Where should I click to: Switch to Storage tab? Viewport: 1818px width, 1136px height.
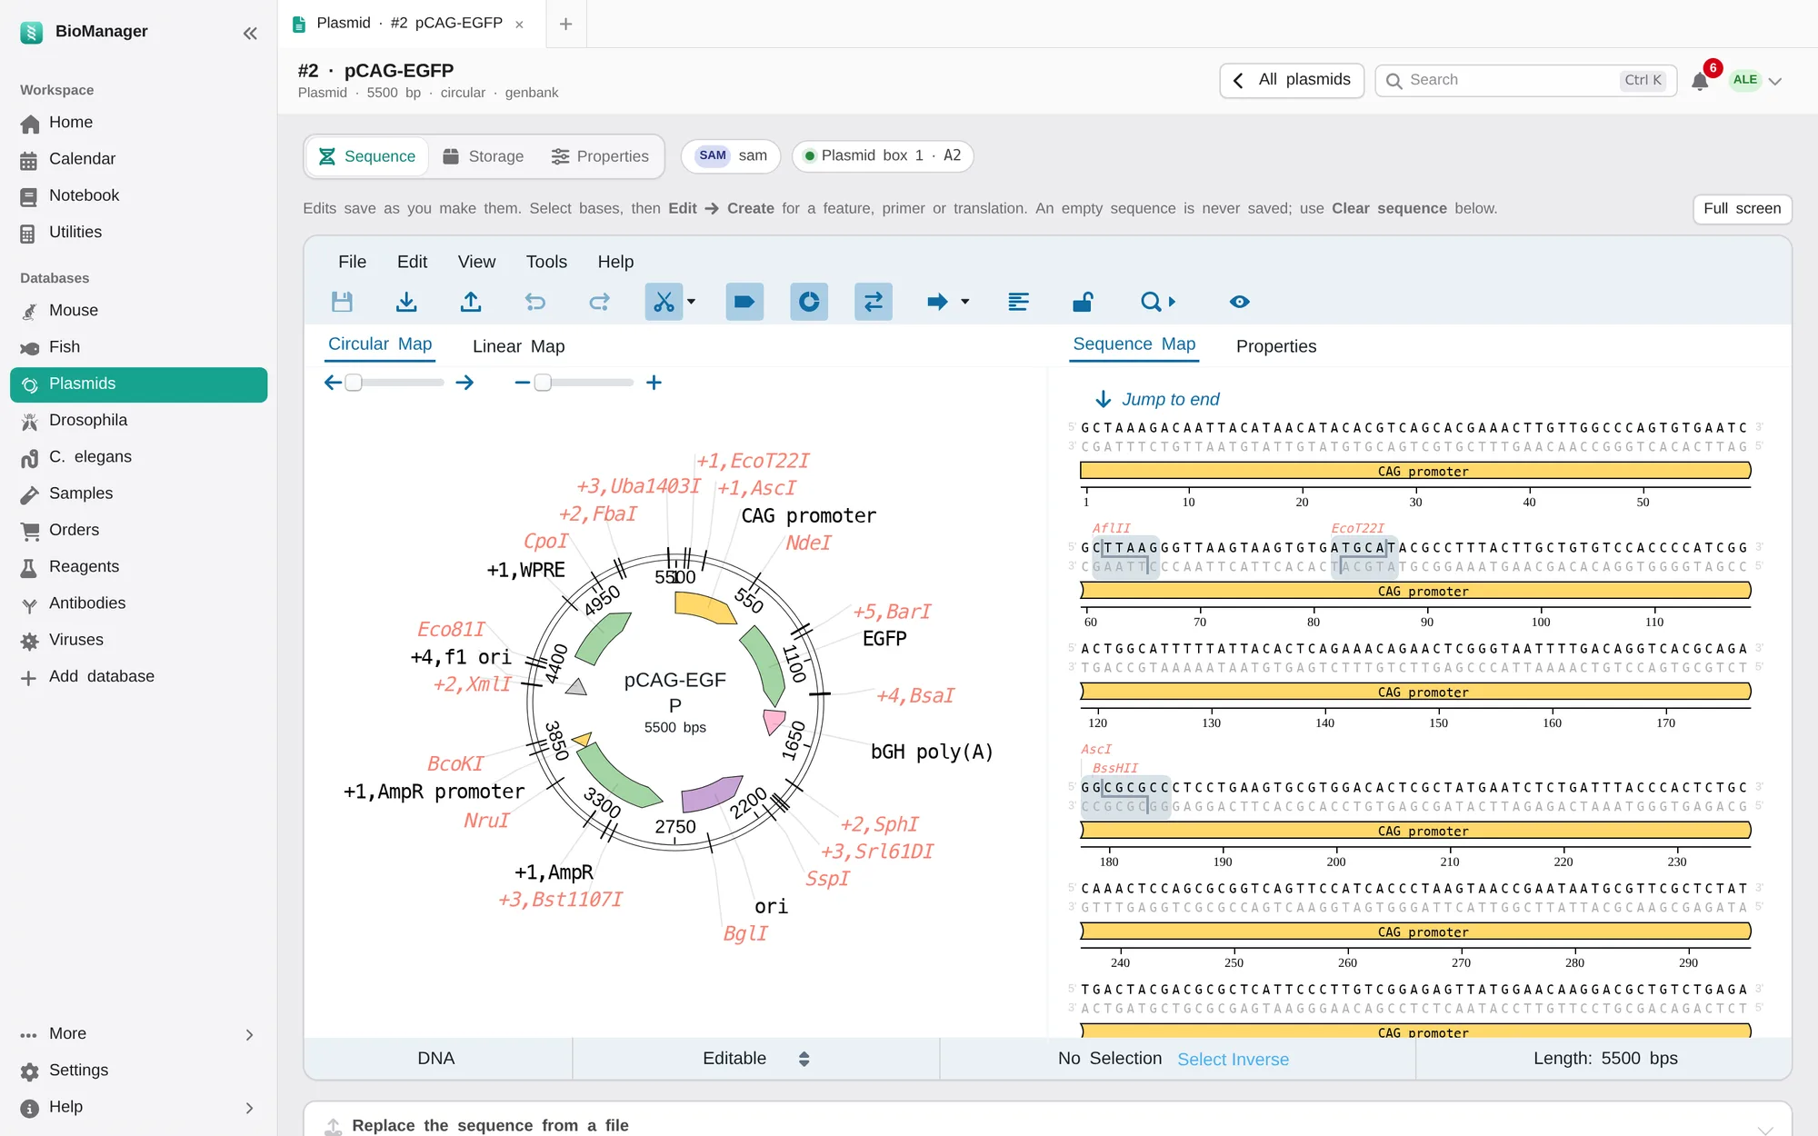pos(484,156)
